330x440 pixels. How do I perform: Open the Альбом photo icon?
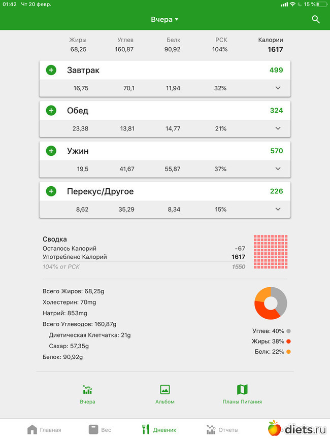(164, 390)
